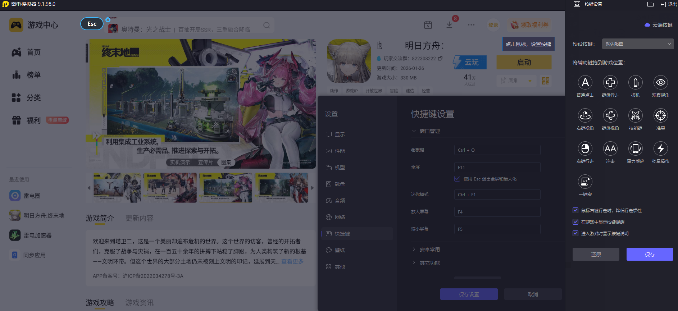678x311 pixels.
Task: Toggle 进入游戏时显示按键说明 checkbox
Action: coord(575,233)
